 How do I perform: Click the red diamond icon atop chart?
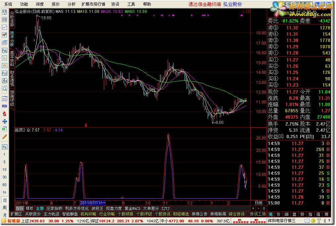click(x=243, y=11)
